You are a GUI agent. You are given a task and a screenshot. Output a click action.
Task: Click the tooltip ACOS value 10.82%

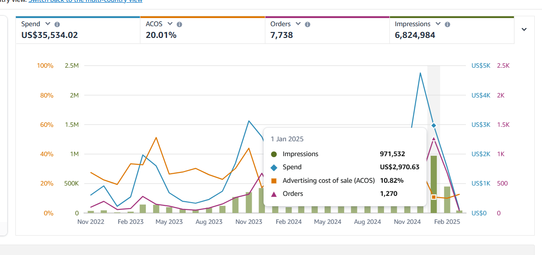click(x=392, y=180)
